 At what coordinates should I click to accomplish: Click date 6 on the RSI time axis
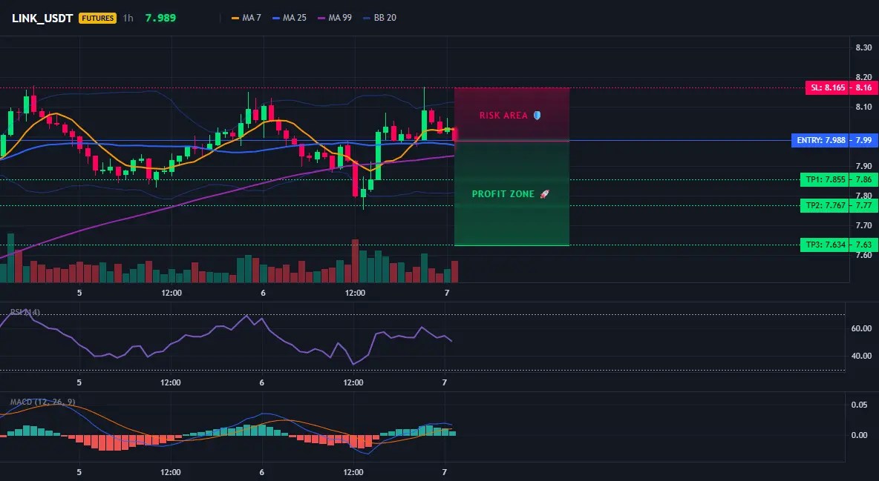coord(262,382)
